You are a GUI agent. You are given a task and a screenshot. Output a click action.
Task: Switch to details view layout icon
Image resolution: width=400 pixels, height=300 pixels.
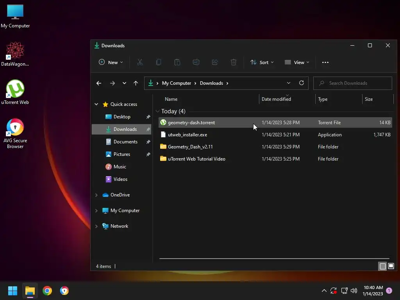(382, 266)
